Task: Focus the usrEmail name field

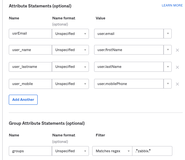Action: click(31, 34)
